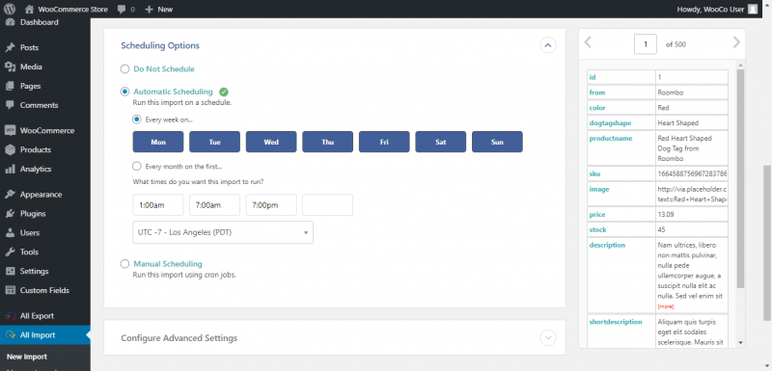The image size is (772, 371).
Task: Open the New Import submenu item
Action: (x=27, y=357)
